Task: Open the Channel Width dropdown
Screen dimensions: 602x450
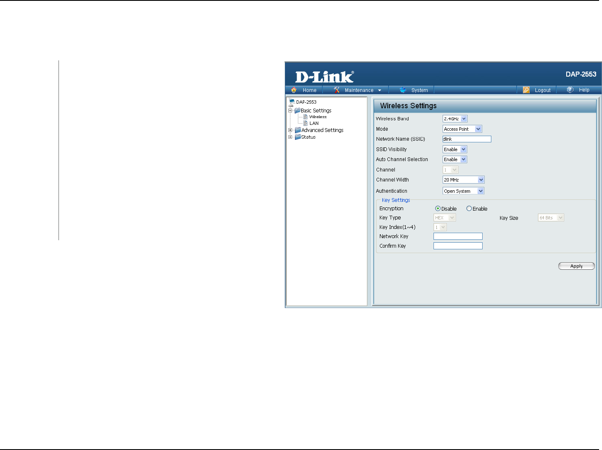Action: (x=463, y=180)
